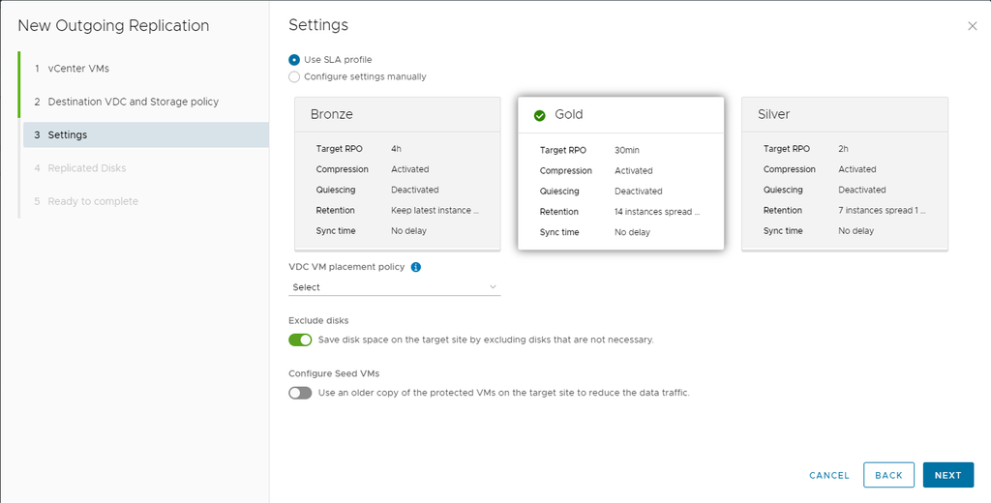Cancel the replication wizard
Screen dimensions: 991x503
click(828, 475)
